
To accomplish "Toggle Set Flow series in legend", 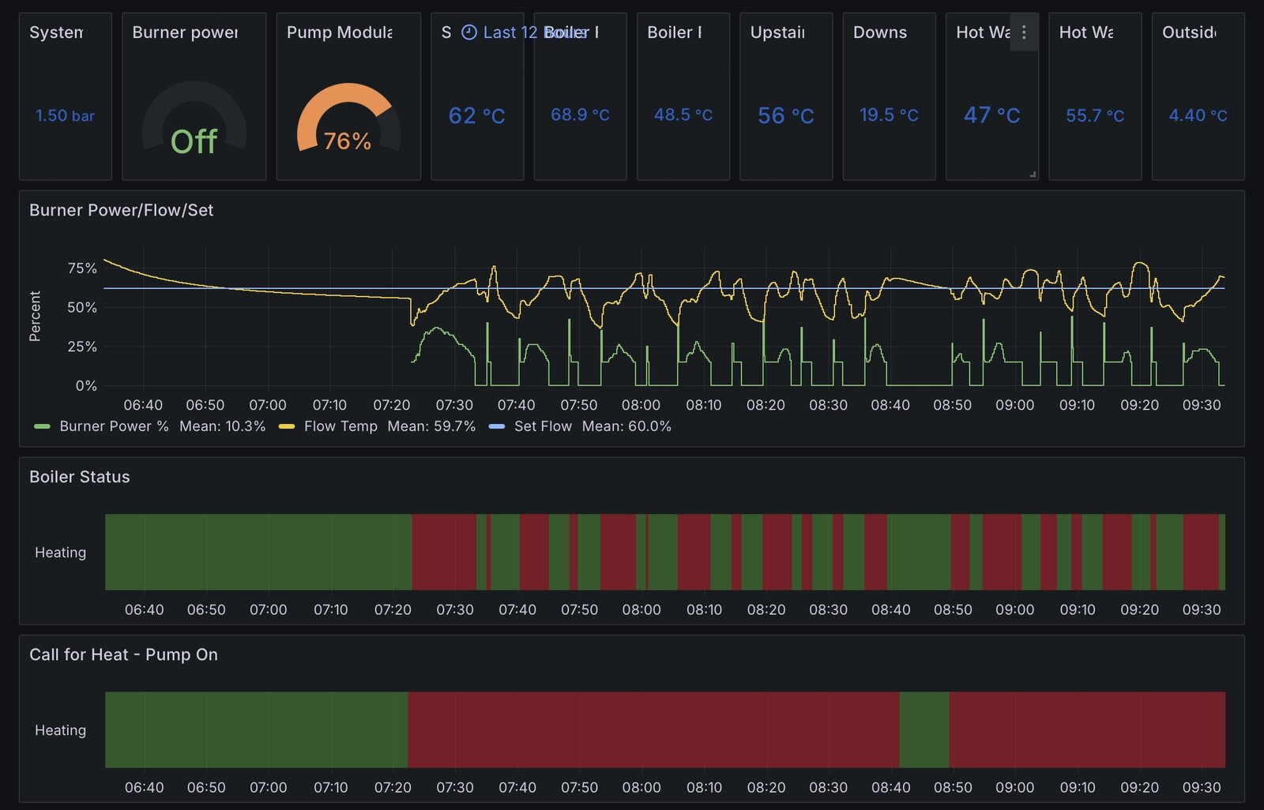I will (x=543, y=426).
